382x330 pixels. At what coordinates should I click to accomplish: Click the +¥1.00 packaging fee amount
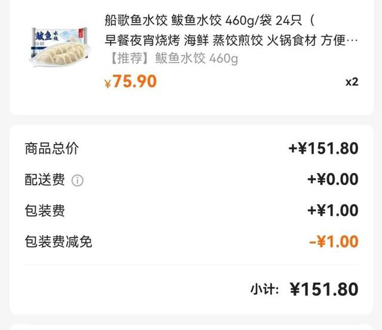pos(332,211)
